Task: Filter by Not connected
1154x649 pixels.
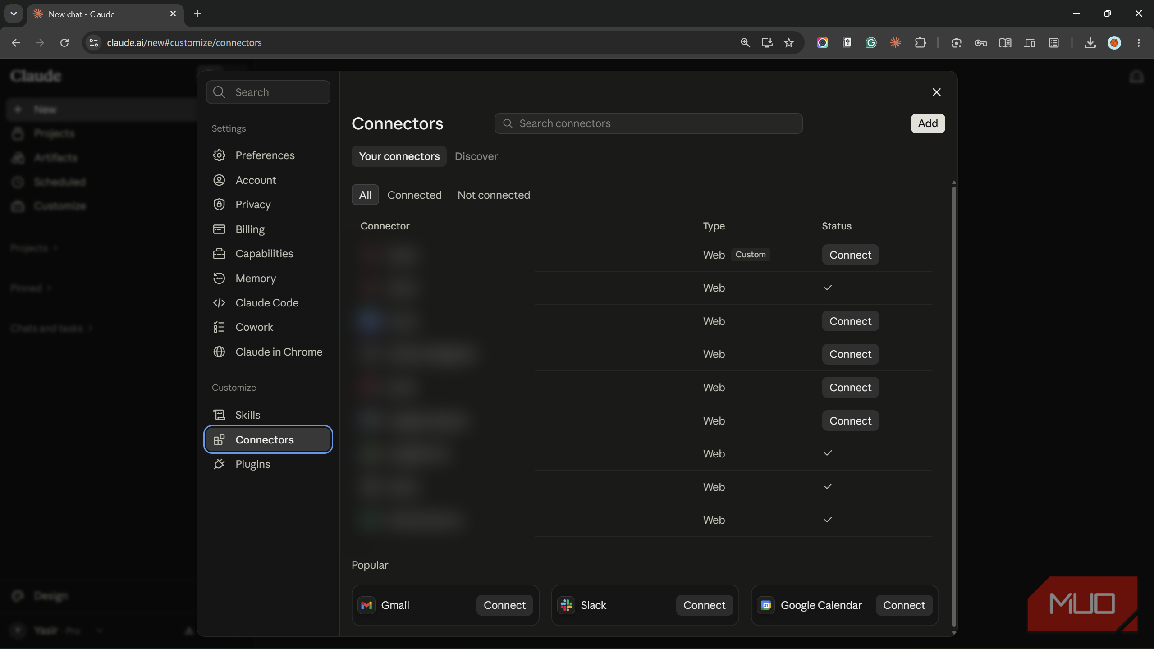Action: coord(494,195)
